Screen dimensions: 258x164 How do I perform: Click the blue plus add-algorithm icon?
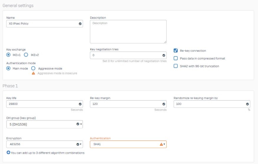coord(8,153)
